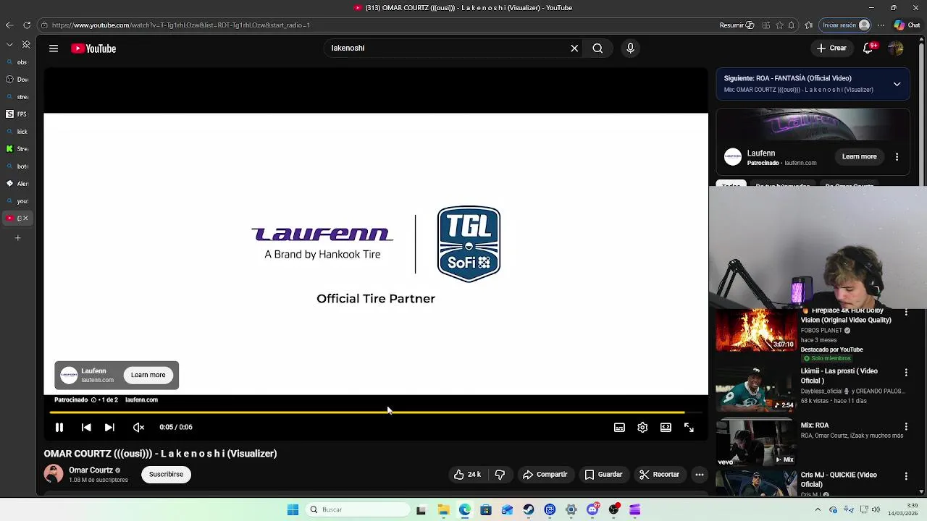
Task: Click the search magnifier button
Action: (x=597, y=48)
